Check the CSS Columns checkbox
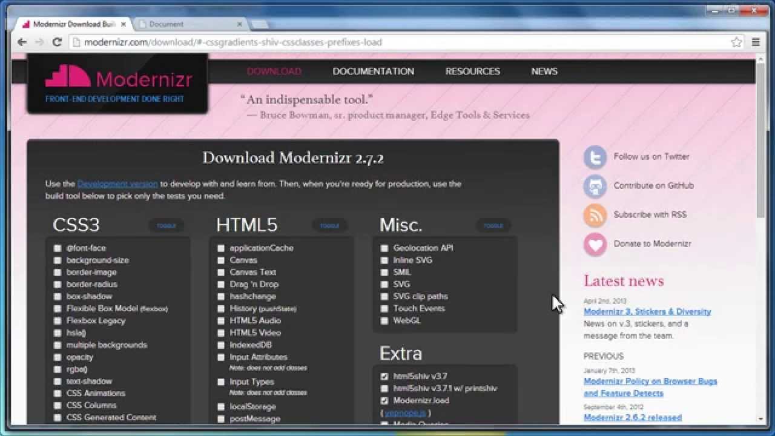This screenshot has height=436, width=775. (x=58, y=406)
